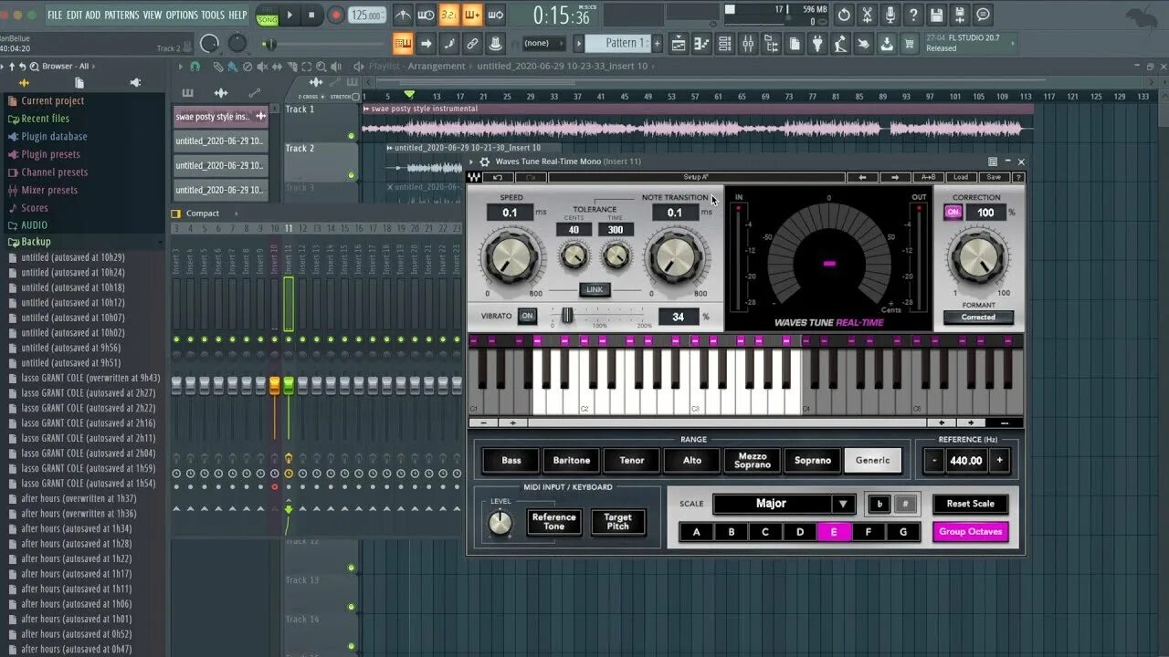
Task: Open the Channel rack view icon
Action: tap(724, 43)
